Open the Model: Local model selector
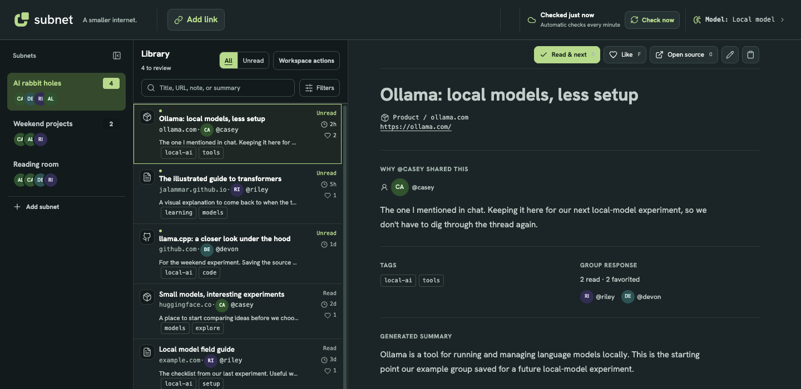Image resolution: width=801 pixels, height=389 pixels. coord(738,19)
